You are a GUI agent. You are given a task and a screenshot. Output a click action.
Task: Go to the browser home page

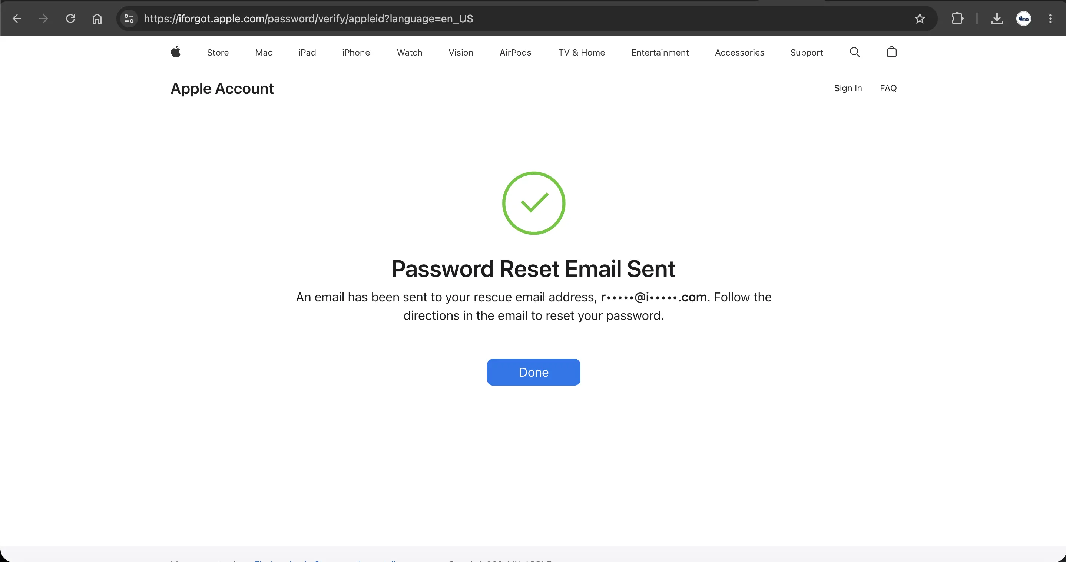[x=97, y=19]
